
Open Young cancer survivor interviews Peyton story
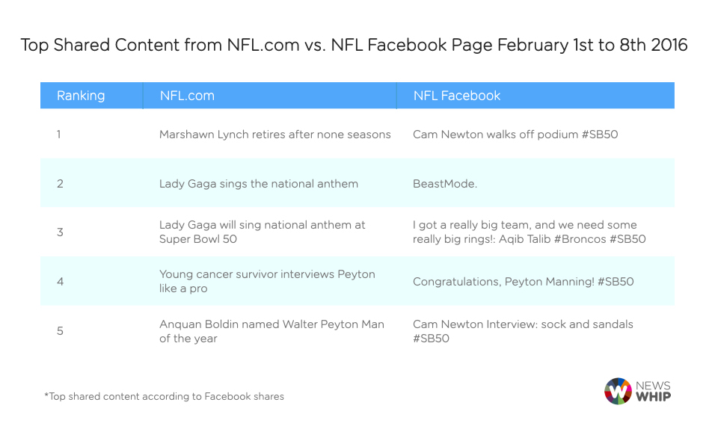[267, 281]
